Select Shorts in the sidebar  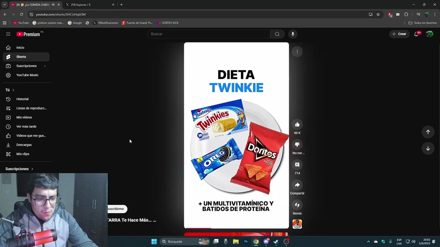(x=26, y=57)
